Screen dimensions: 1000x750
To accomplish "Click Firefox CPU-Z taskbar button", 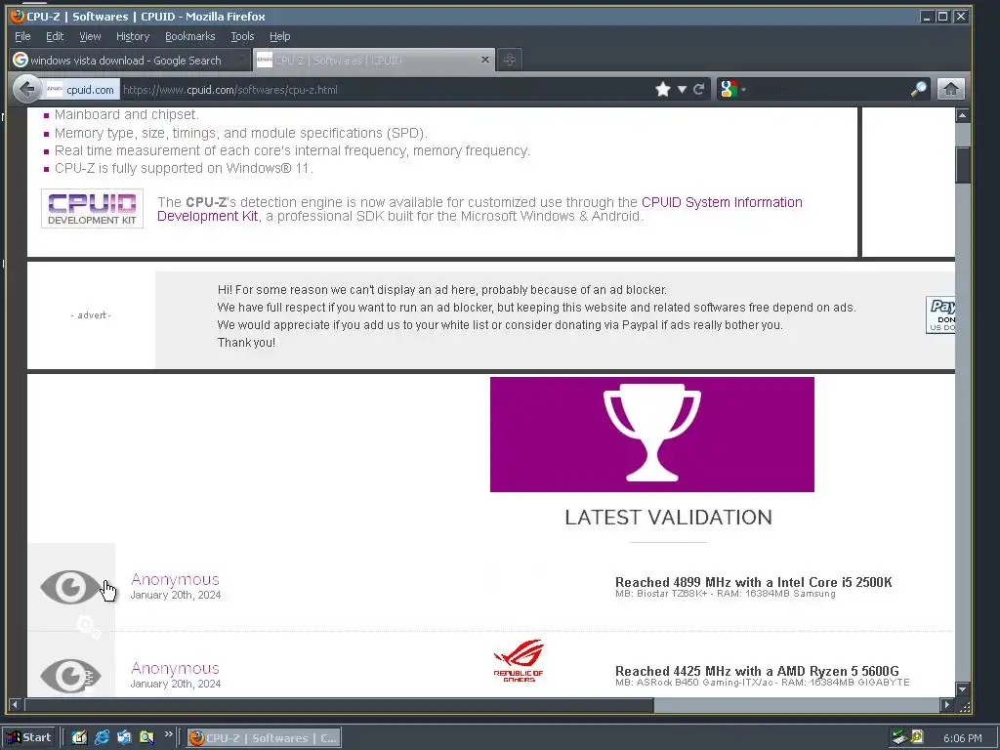I will [x=264, y=738].
